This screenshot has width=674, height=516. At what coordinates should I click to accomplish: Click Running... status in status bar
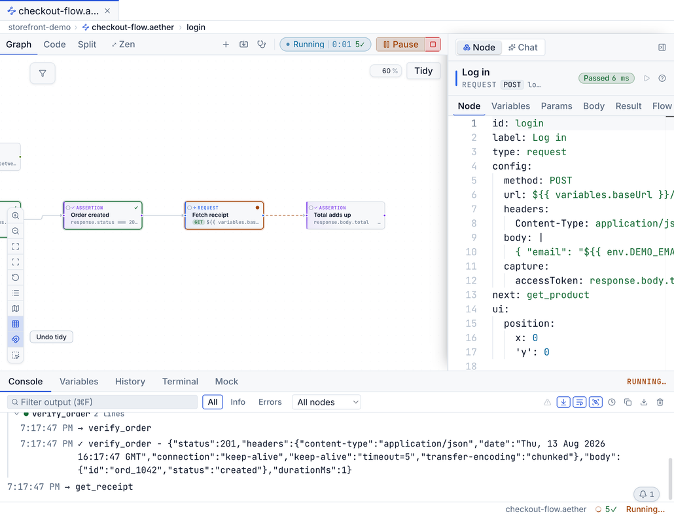coord(645,509)
